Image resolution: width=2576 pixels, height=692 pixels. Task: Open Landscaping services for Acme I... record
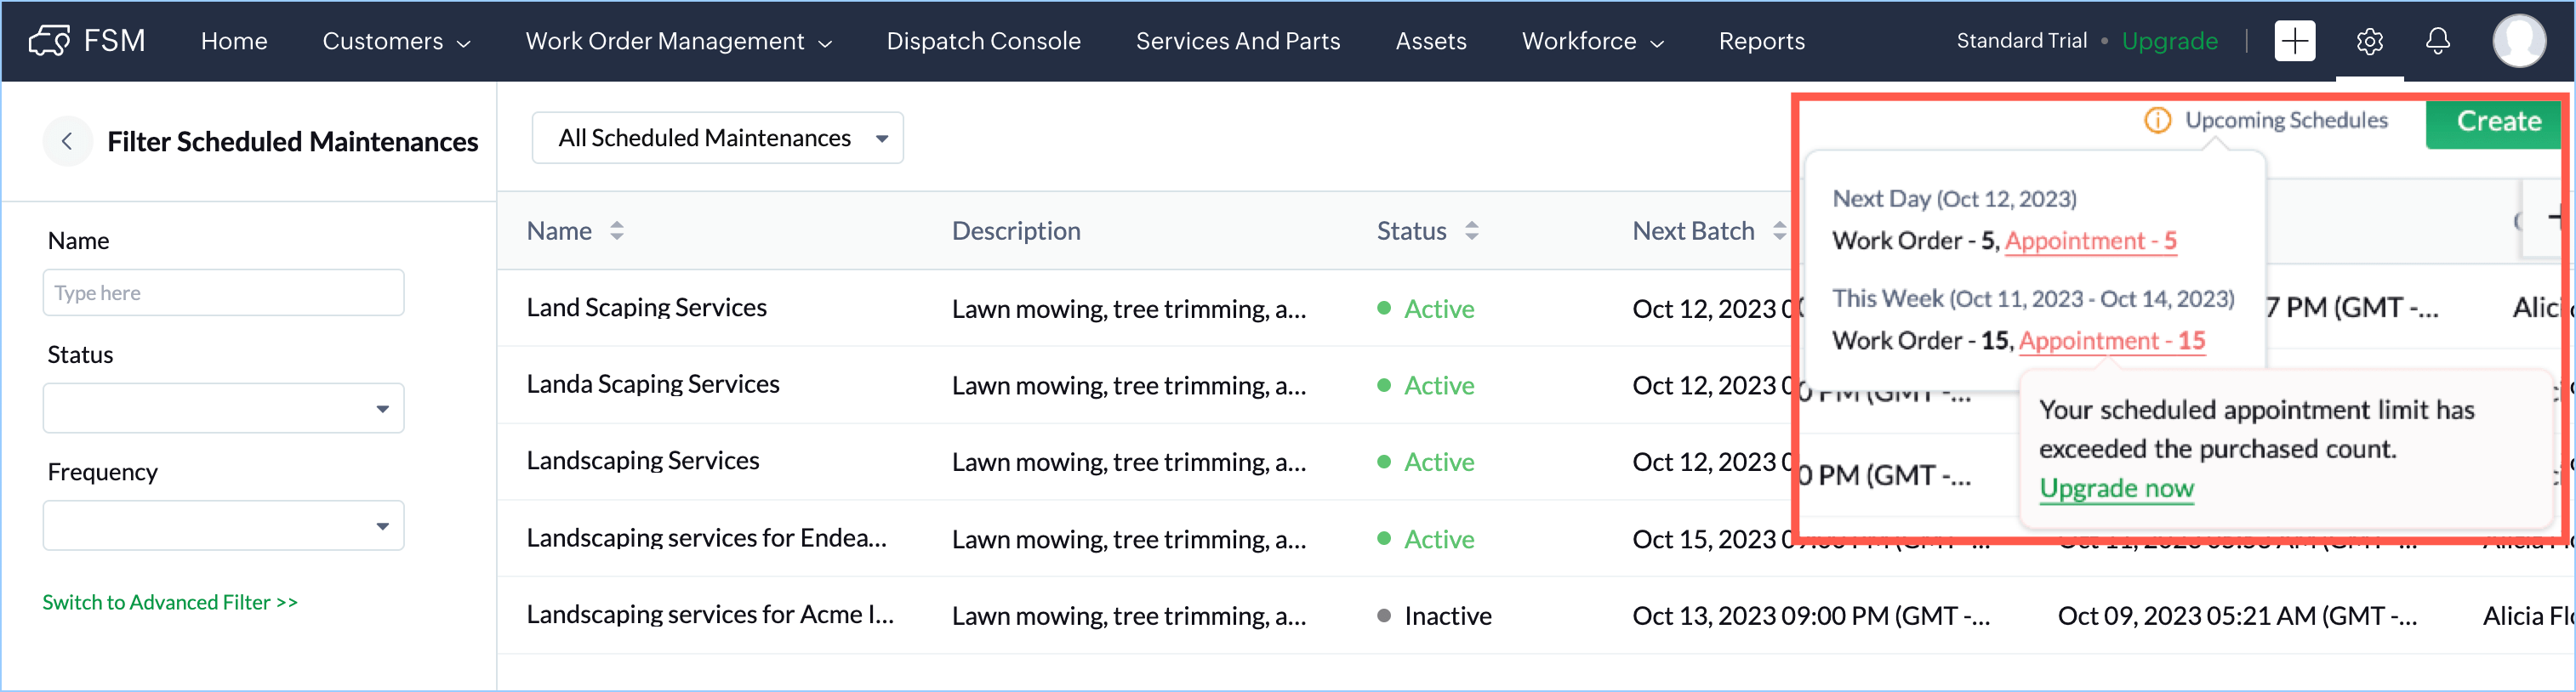710,615
